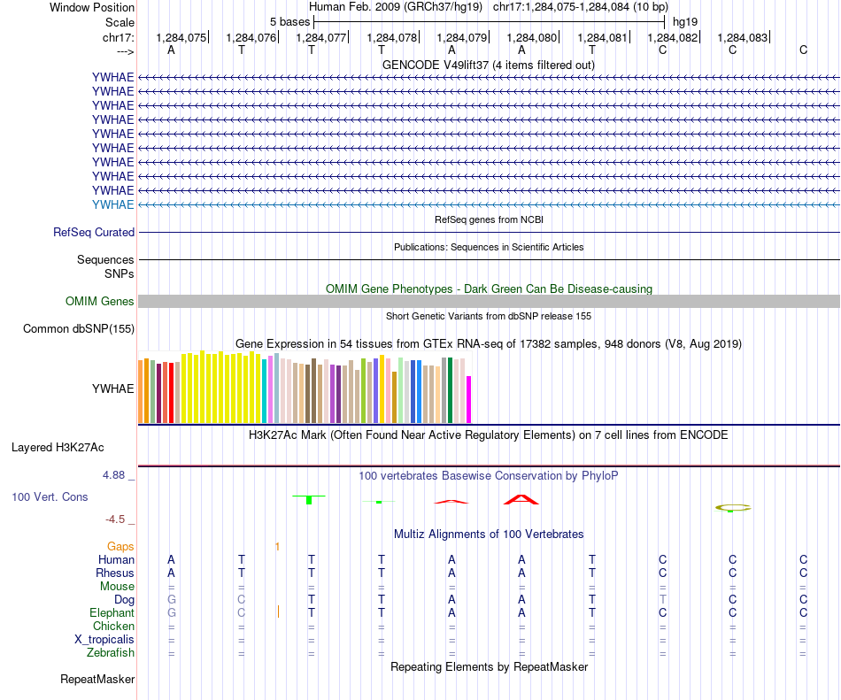Click the SNPs track label
This screenshot has width=841, height=700.
click(120, 273)
